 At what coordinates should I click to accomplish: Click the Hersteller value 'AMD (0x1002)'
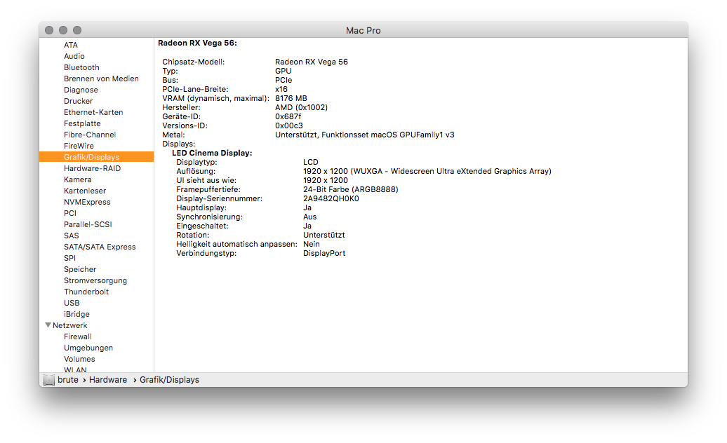pyautogui.click(x=301, y=107)
